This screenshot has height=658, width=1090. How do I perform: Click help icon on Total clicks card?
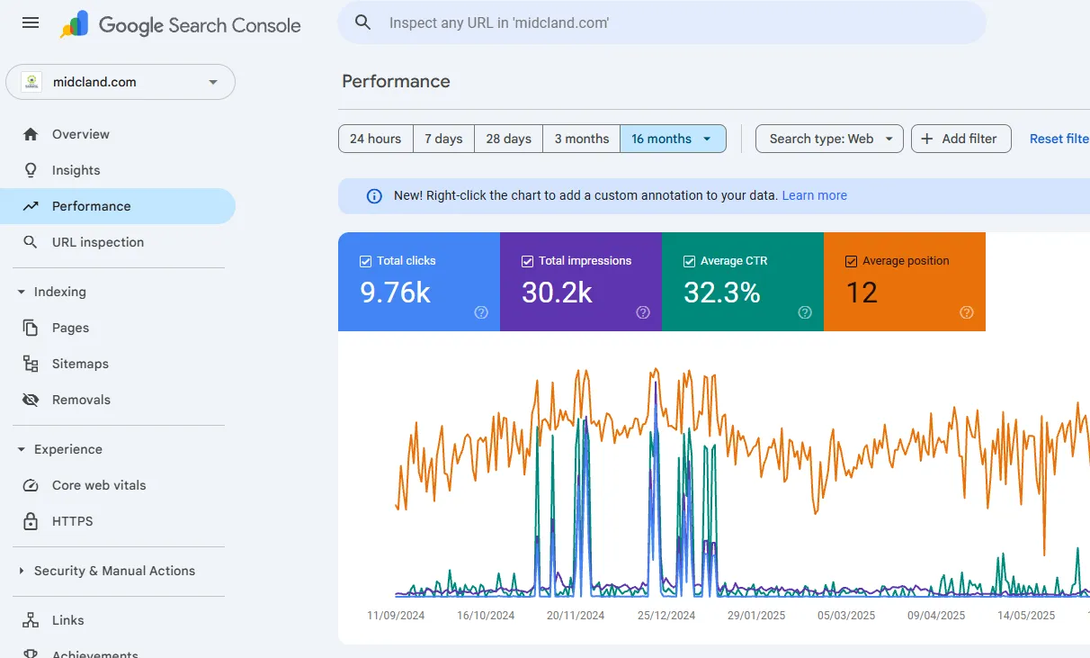pyautogui.click(x=481, y=312)
